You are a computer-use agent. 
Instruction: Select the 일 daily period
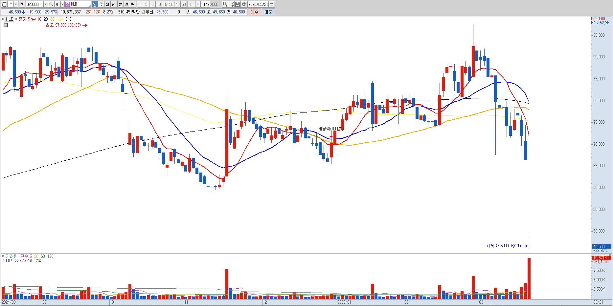click(95, 4)
